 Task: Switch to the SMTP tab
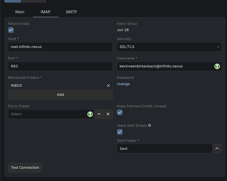coord(71,12)
